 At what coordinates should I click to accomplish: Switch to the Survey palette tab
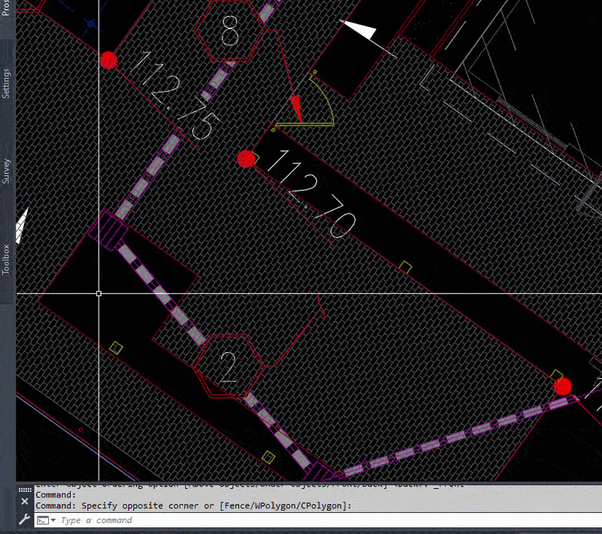pos(6,171)
